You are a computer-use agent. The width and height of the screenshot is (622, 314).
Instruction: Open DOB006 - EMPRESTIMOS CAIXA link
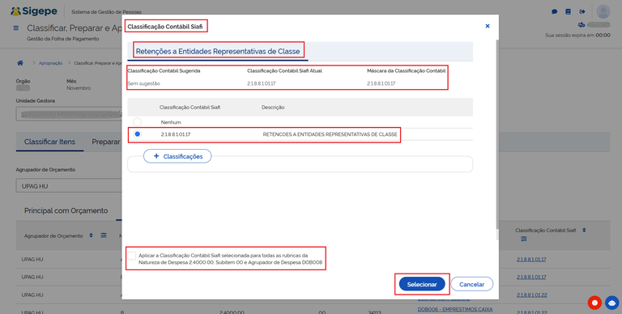click(x=455, y=309)
